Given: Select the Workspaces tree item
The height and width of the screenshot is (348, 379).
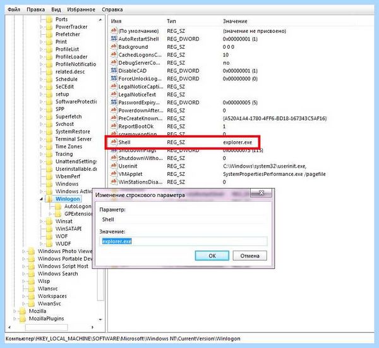Looking at the screenshot, I should point(52,296).
